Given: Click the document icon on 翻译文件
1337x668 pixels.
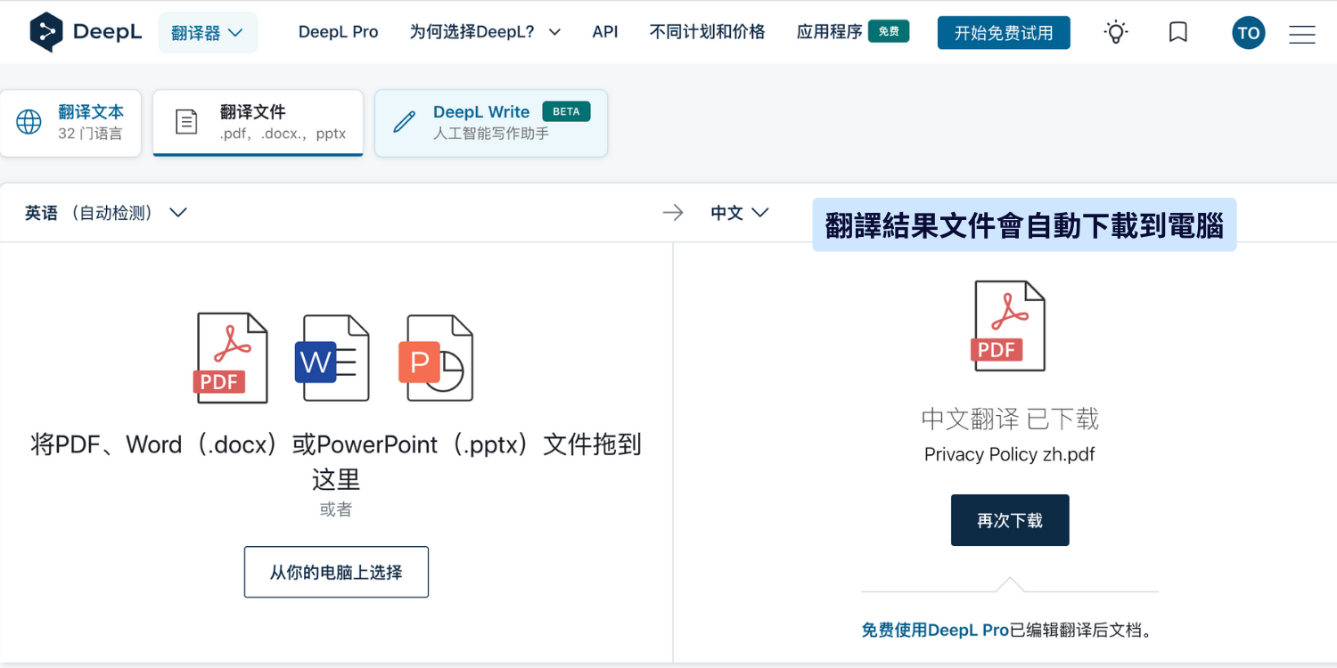Looking at the screenshot, I should (186, 122).
